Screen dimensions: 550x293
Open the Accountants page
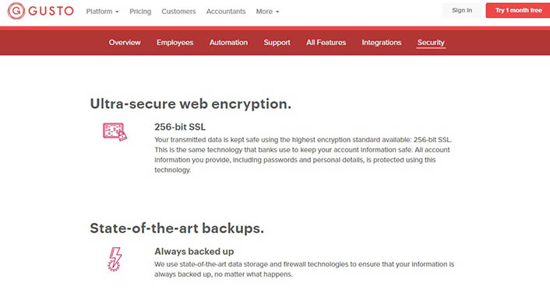click(x=226, y=12)
